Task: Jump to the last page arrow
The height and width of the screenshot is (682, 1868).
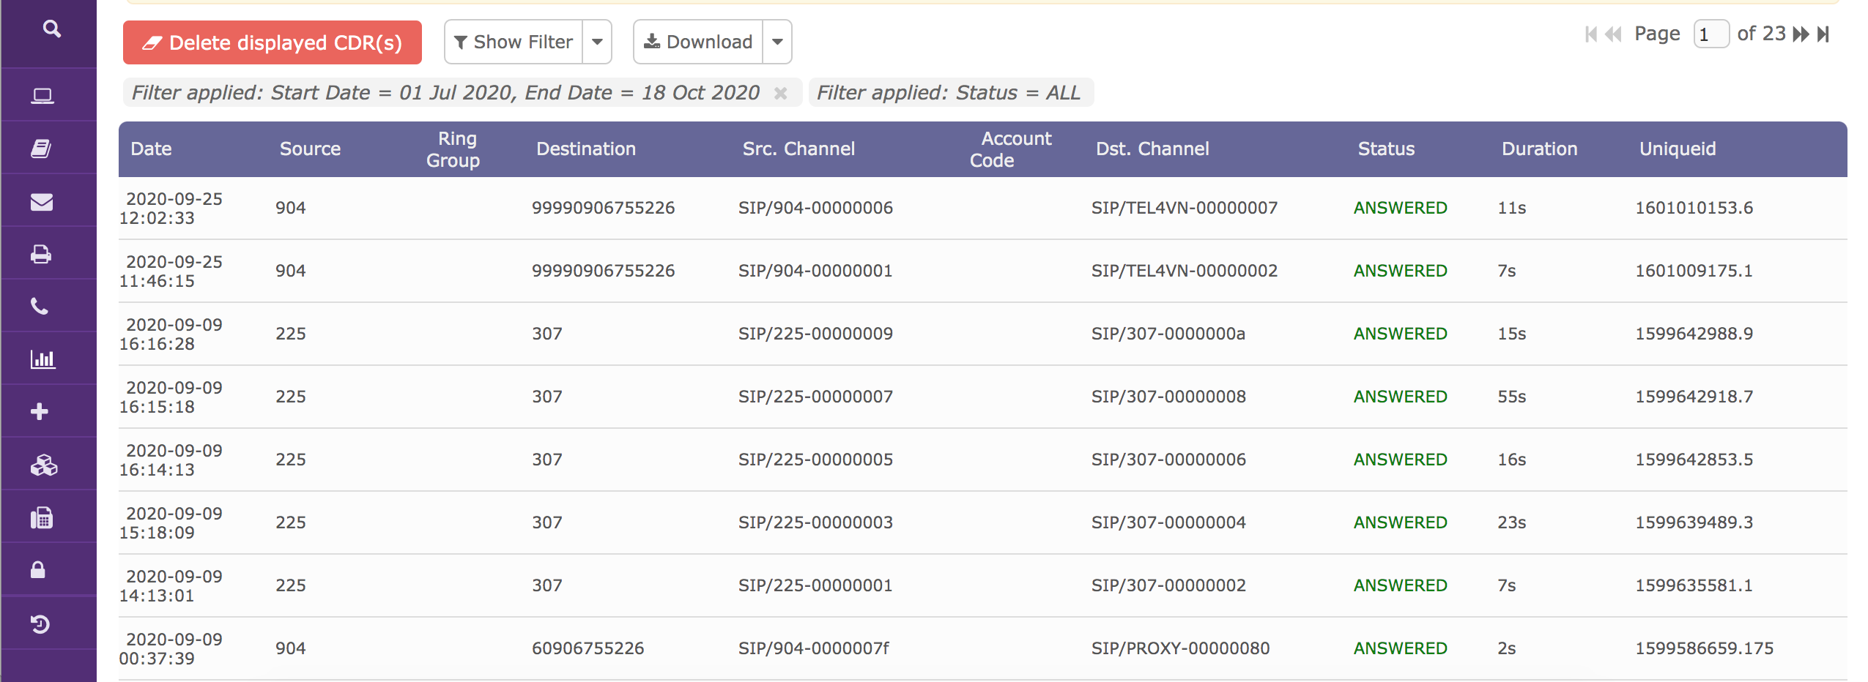Action: pyautogui.click(x=1824, y=34)
